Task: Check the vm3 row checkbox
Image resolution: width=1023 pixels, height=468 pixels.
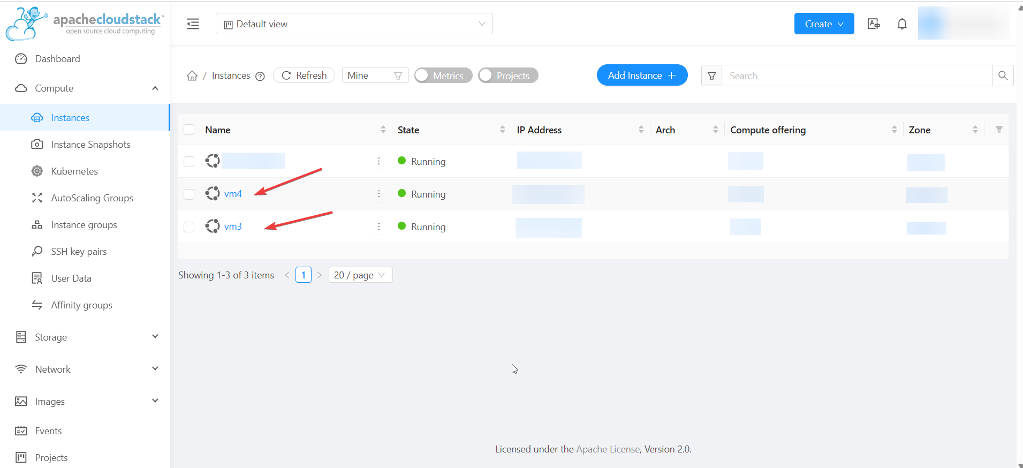Action: (x=189, y=227)
